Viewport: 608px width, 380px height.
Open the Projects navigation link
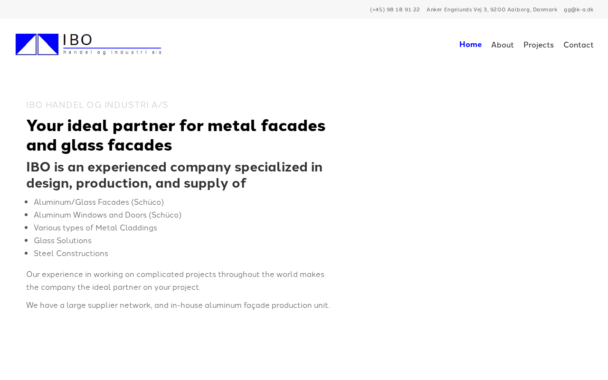pos(538,45)
